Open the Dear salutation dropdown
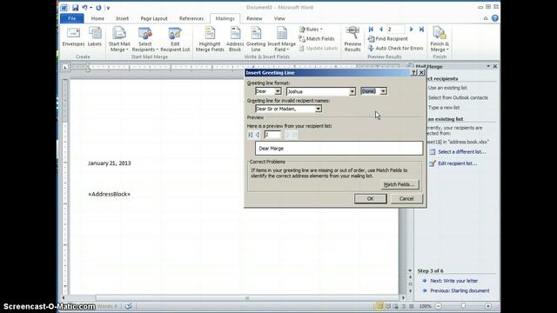 pyautogui.click(x=278, y=91)
